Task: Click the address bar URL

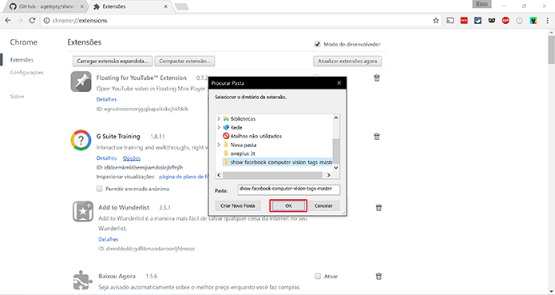Action: coord(80,21)
